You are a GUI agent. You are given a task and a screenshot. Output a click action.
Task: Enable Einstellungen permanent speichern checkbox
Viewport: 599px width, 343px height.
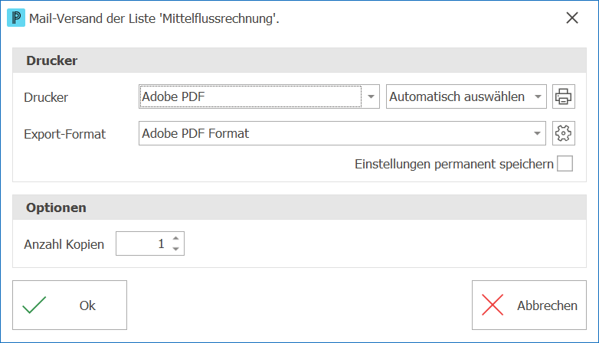click(565, 164)
